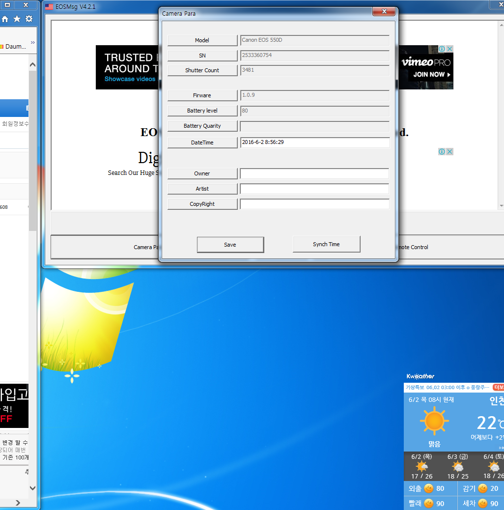504x510 pixels.
Task: Open the Daum bookmark
Action: click(x=14, y=47)
